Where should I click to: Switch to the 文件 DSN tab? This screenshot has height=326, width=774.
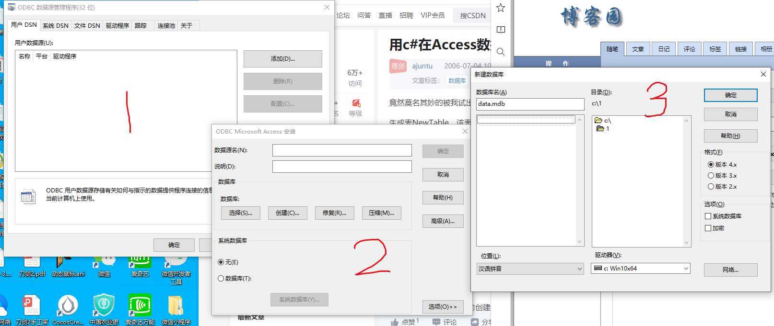(87, 25)
